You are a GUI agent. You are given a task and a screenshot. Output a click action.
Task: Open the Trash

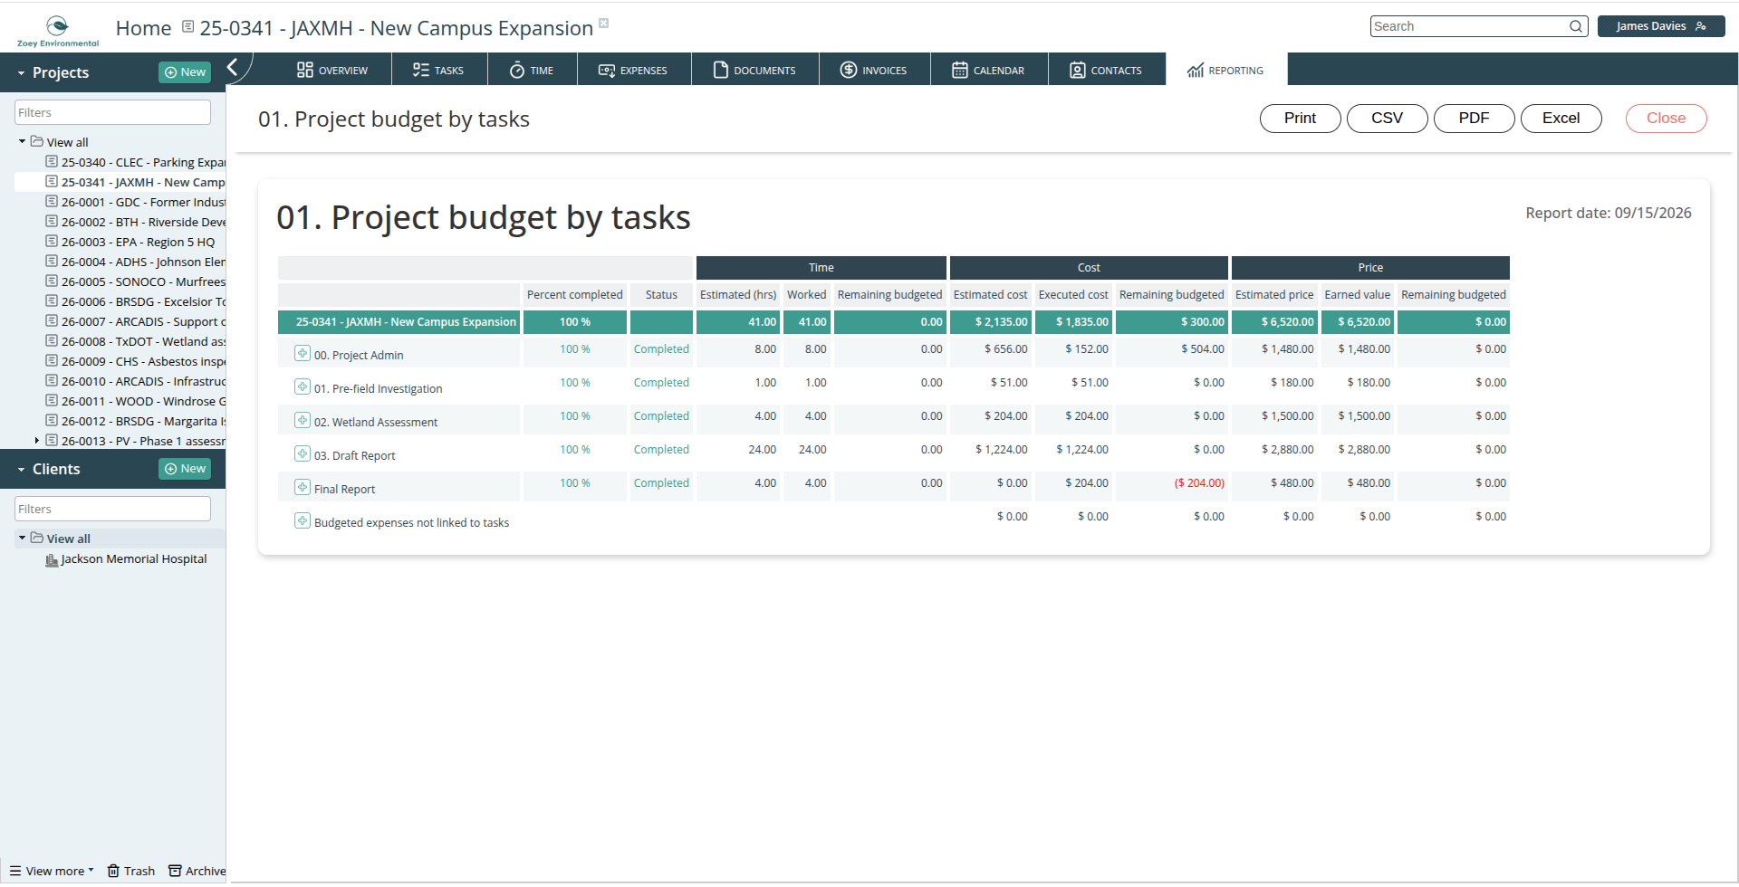131,871
